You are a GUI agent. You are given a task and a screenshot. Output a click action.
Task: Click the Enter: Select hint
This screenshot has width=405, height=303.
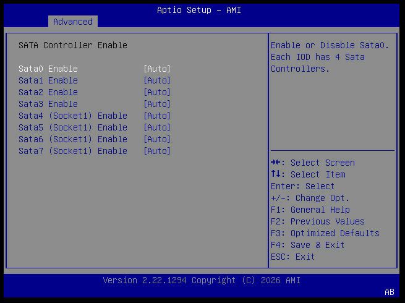click(x=302, y=186)
